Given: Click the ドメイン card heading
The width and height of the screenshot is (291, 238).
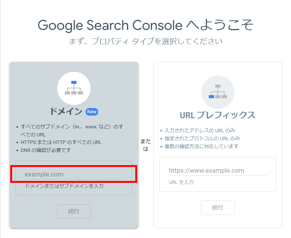Looking at the screenshot, I should click(66, 111).
